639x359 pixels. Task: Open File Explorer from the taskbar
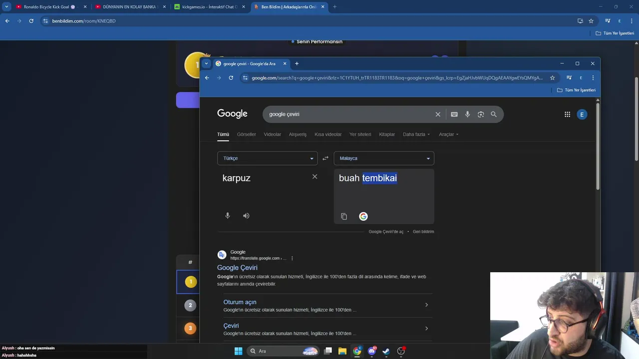tap(342, 351)
